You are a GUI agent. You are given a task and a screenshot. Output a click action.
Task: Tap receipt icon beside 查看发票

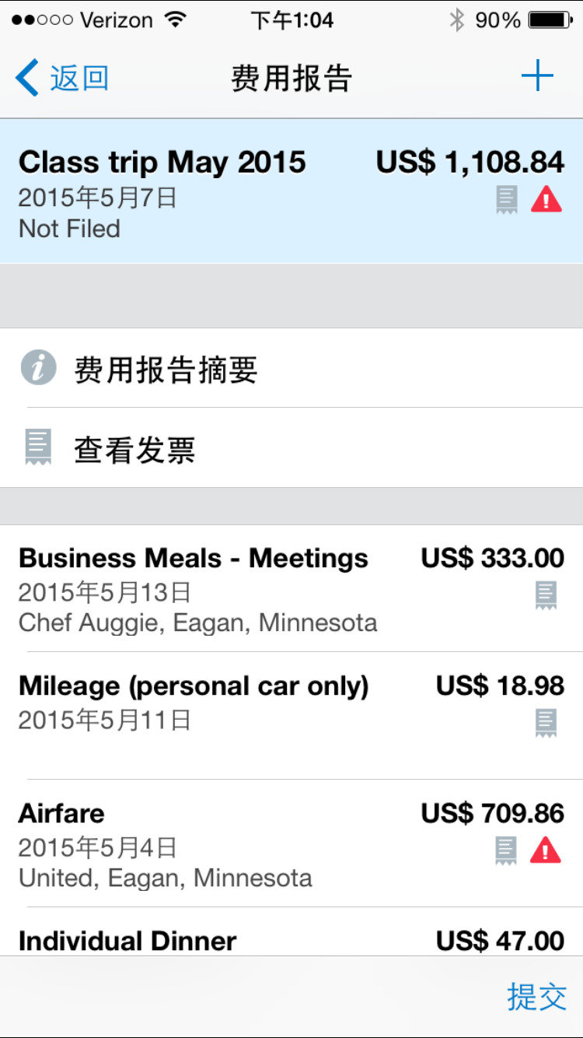[38, 447]
